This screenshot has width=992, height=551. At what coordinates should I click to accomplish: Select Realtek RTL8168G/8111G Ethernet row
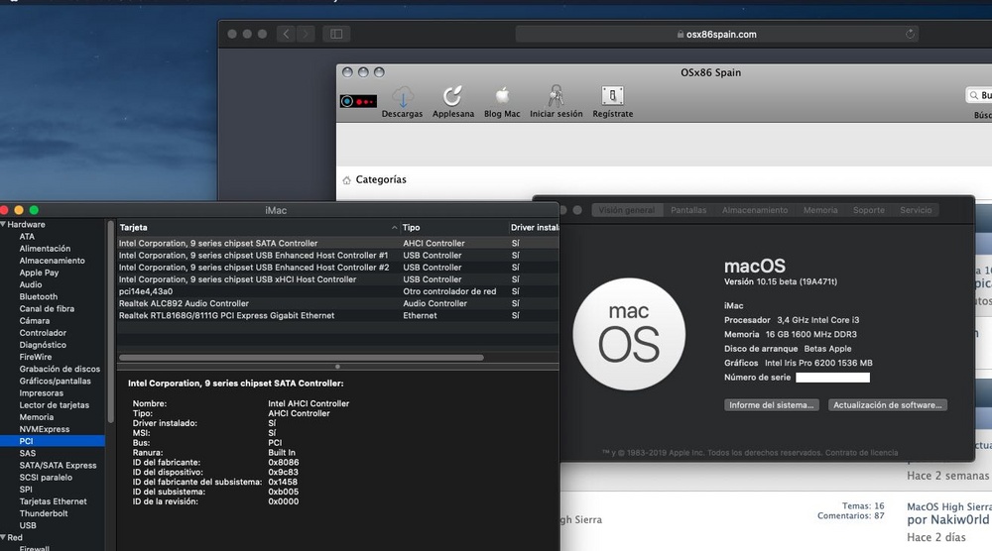click(x=338, y=315)
